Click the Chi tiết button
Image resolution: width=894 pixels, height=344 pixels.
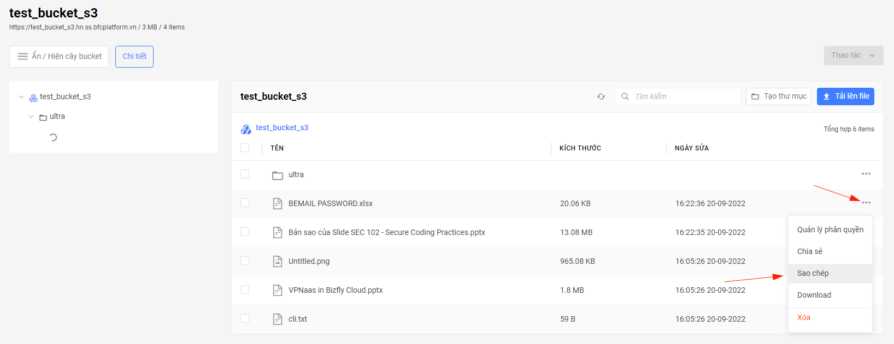coord(134,57)
